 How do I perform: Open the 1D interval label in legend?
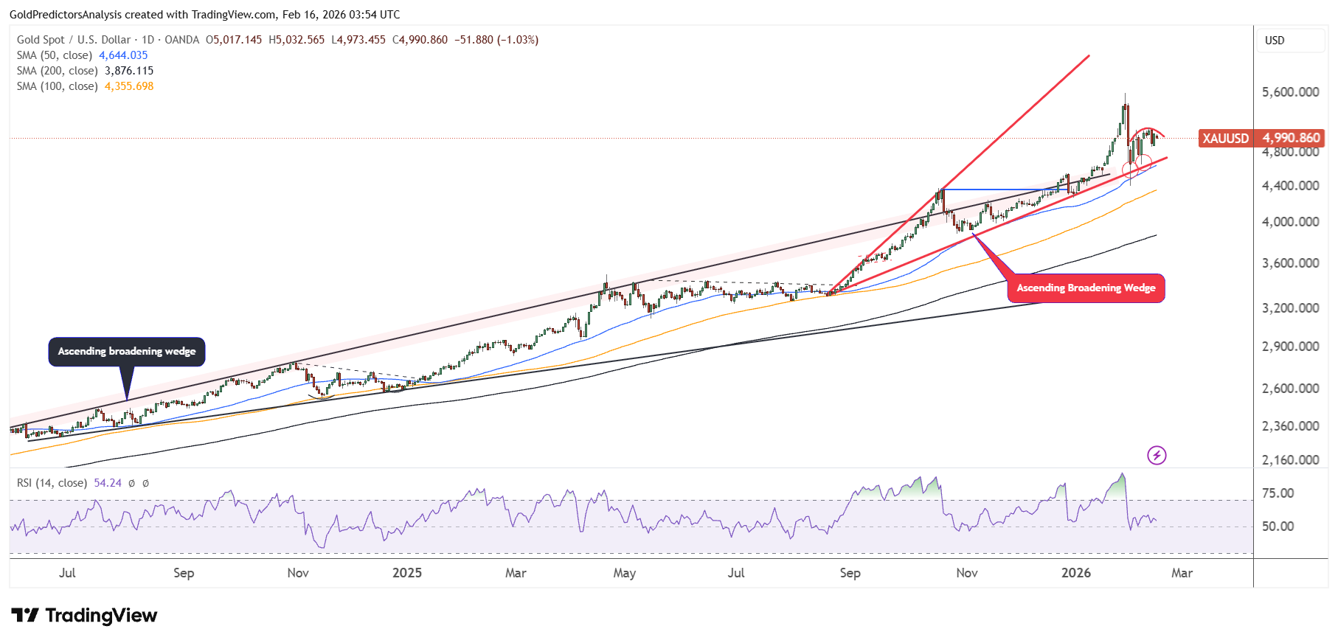pos(148,40)
